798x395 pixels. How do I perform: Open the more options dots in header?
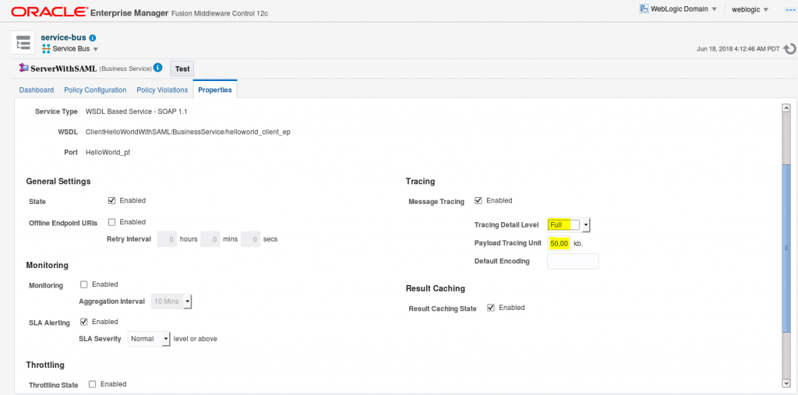coord(790,9)
